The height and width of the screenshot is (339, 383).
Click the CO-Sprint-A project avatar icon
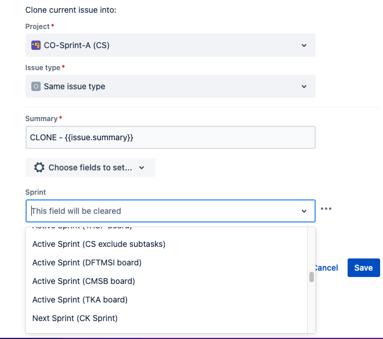pos(36,45)
